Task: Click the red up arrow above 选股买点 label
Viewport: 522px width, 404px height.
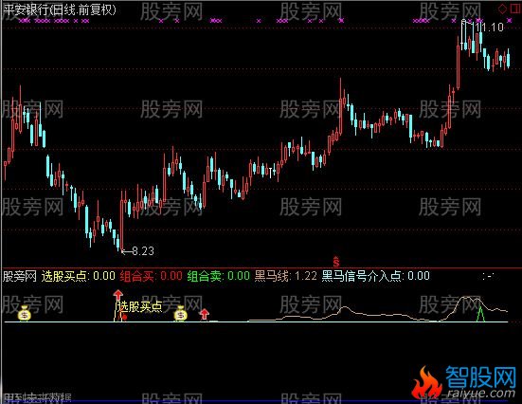Action: click(x=117, y=294)
